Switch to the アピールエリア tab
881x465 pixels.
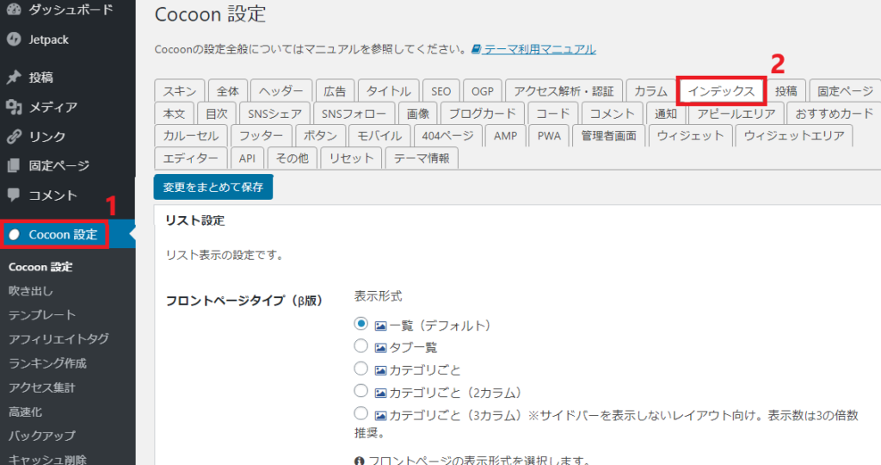[736, 114]
